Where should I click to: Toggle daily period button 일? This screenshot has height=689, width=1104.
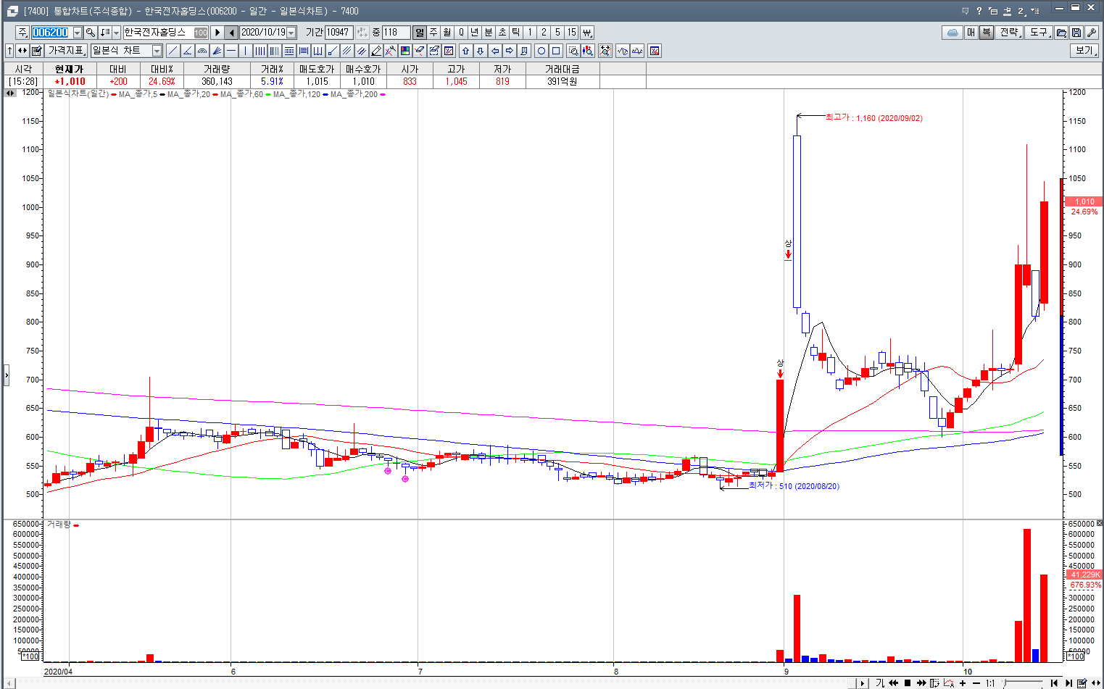[x=420, y=33]
